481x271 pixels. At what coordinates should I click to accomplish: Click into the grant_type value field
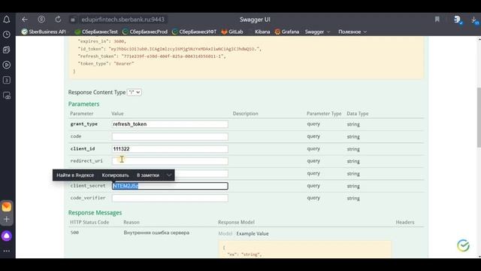(x=170, y=124)
